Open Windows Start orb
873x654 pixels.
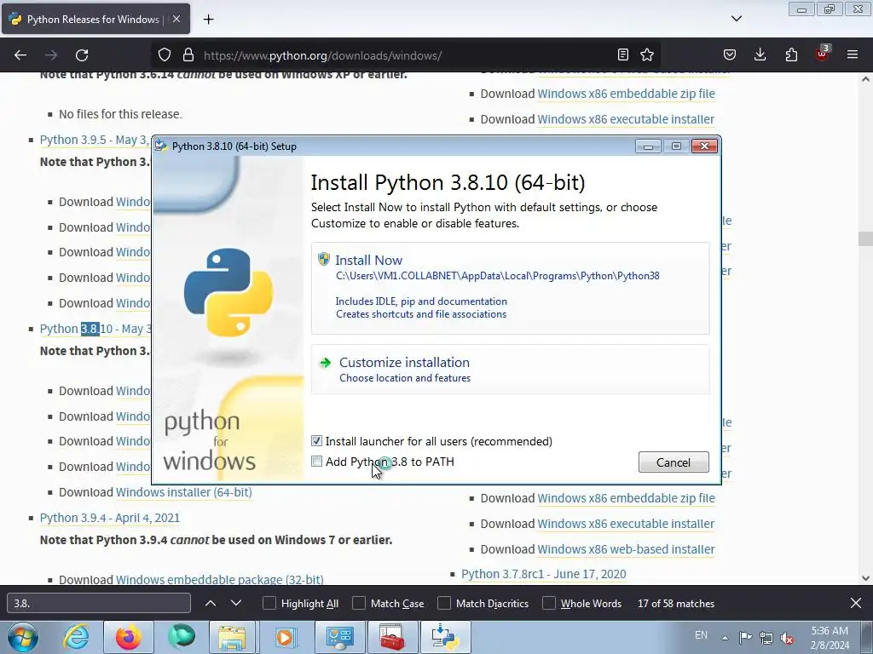[23, 637]
